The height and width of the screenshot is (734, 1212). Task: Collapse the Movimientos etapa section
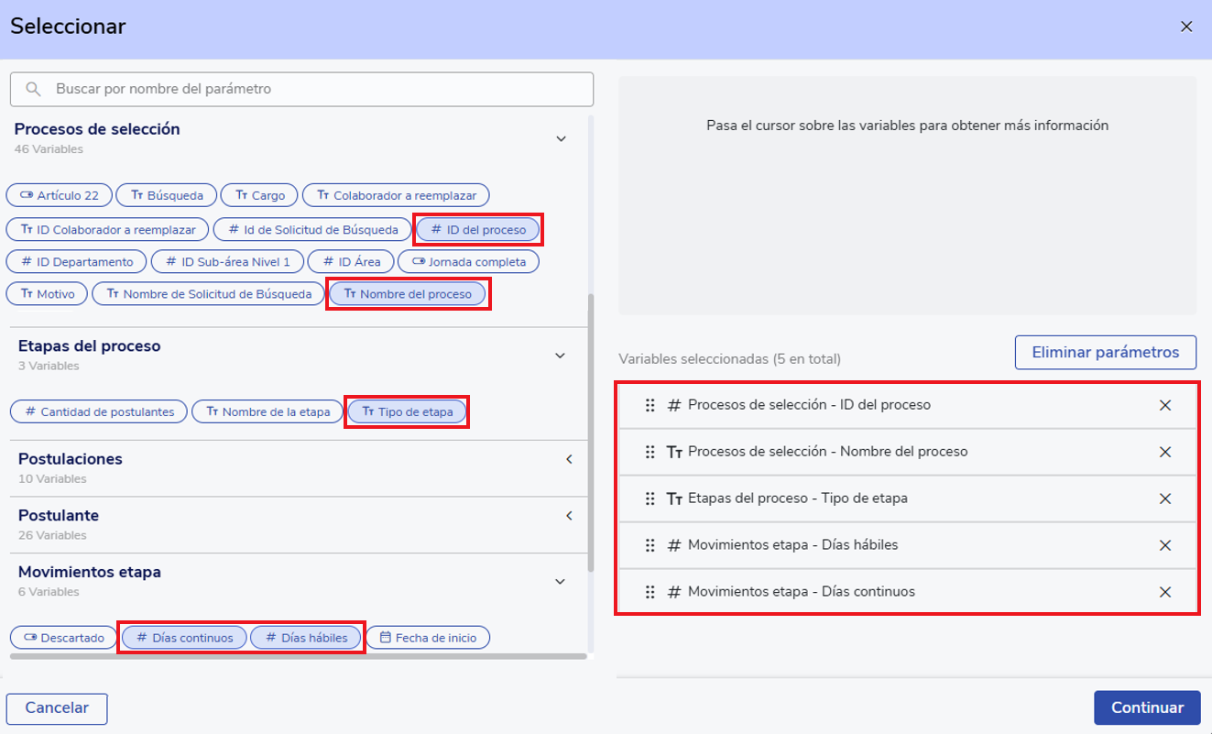click(561, 581)
